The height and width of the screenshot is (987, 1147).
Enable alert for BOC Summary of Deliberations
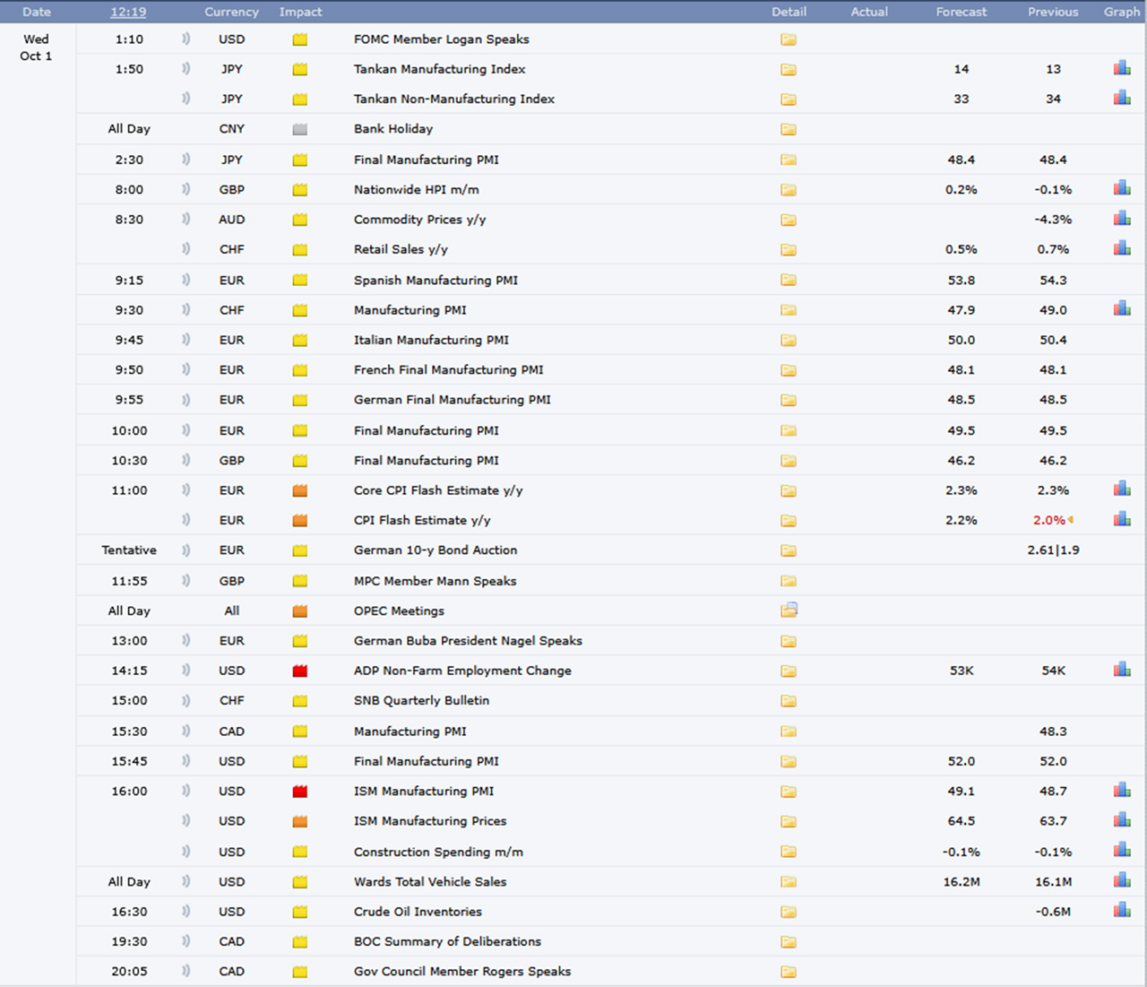click(x=185, y=941)
